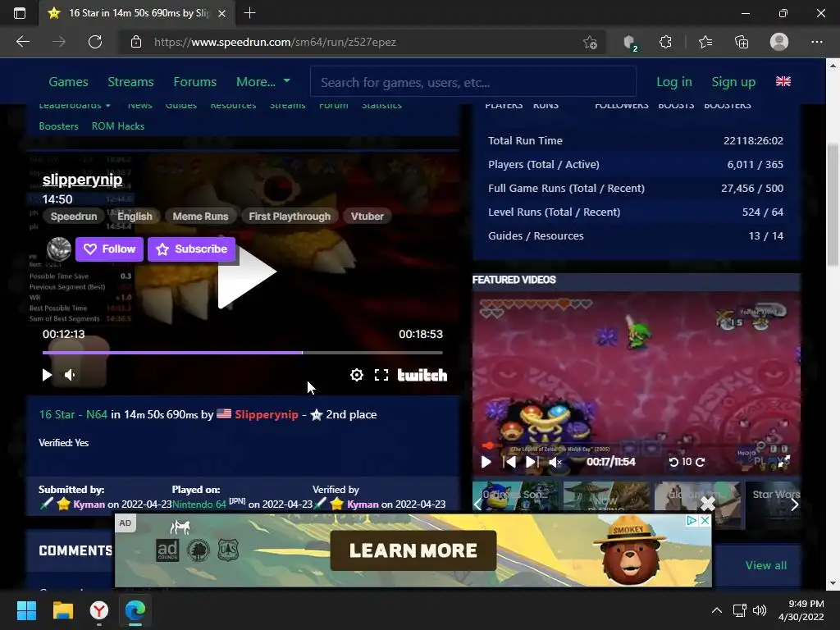This screenshot has width=840, height=630.
Task: Select the Meme Runs tag
Action: coord(200,217)
